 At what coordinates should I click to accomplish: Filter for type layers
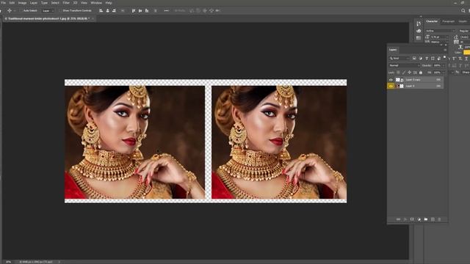click(427, 58)
